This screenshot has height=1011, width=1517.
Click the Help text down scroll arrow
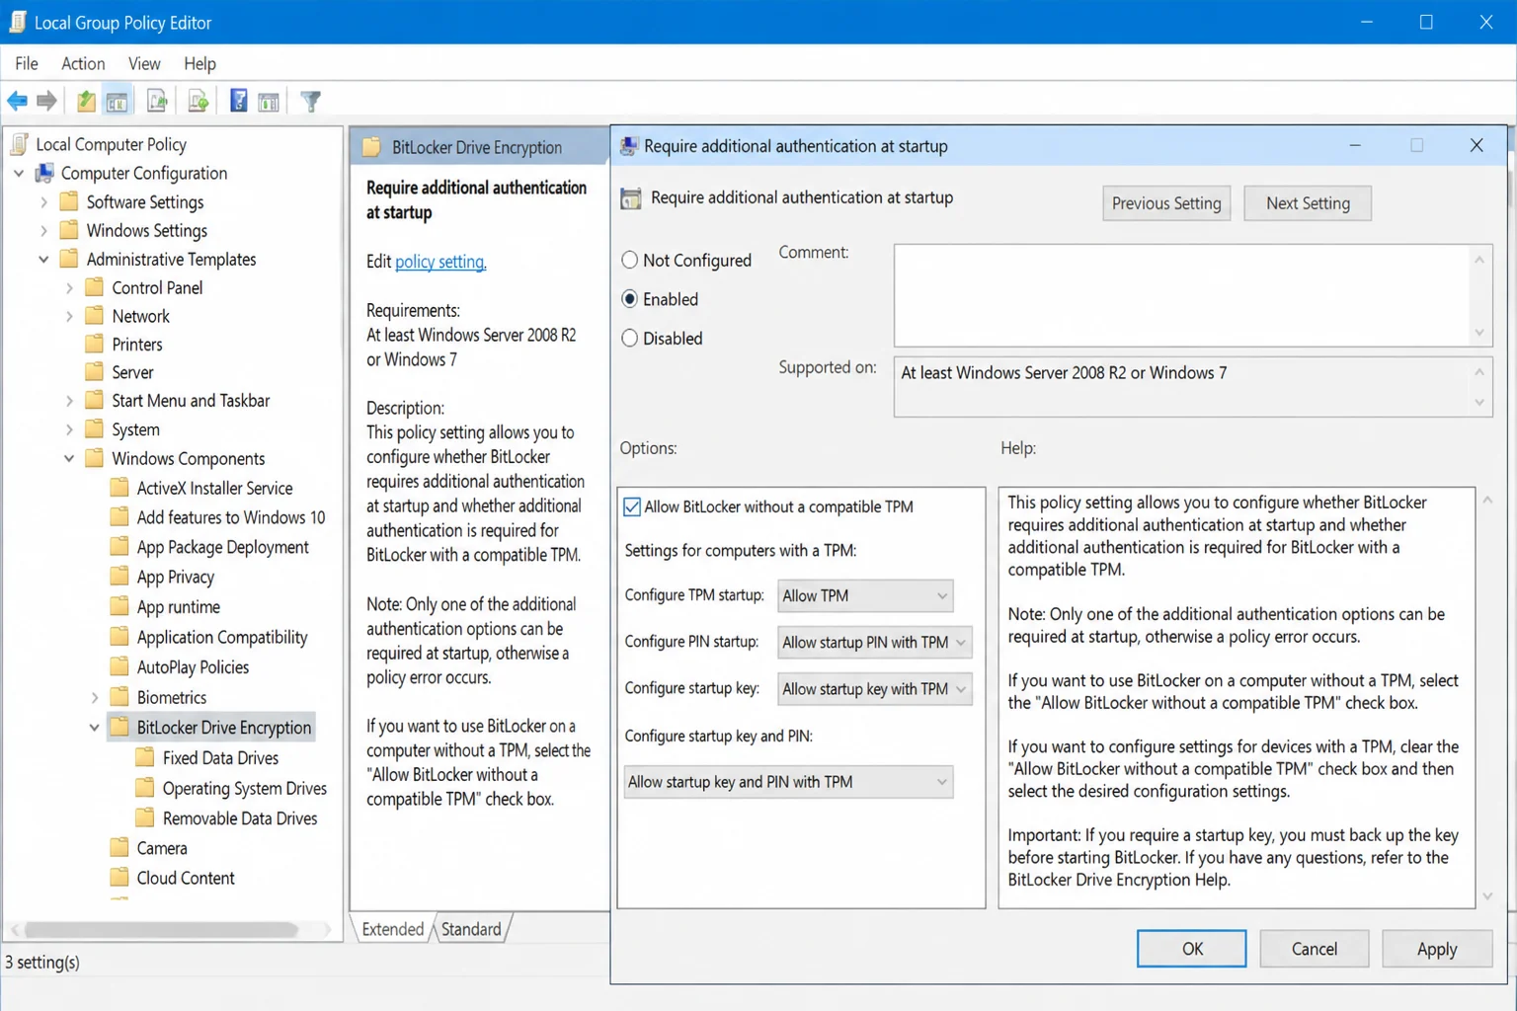1487,896
